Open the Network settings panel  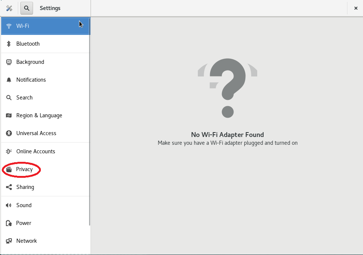(x=26, y=241)
